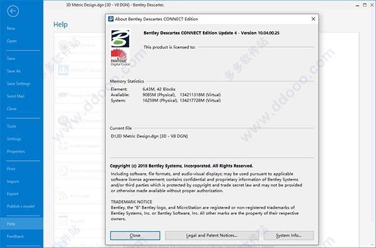The width and height of the screenshot is (376, 248).
Task: Select Export in the sidebar
Action: (13, 194)
